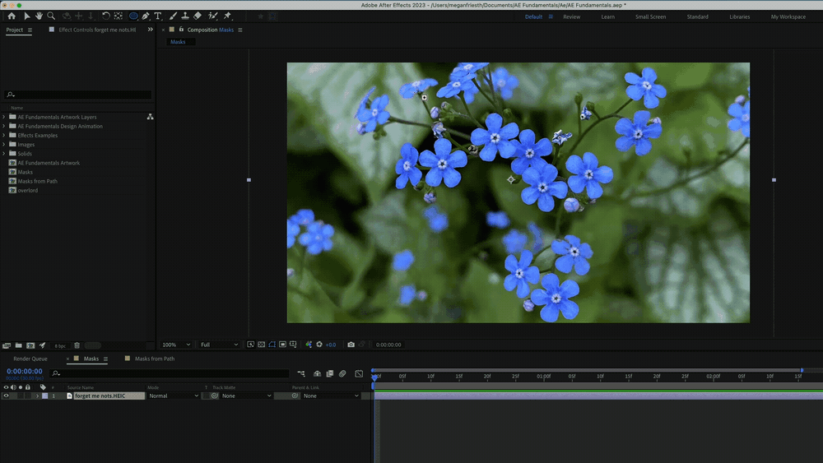Screen dimensions: 823x463
Task: Open the blending mode Normal dropdown
Action: pyautogui.click(x=173, y=396)
